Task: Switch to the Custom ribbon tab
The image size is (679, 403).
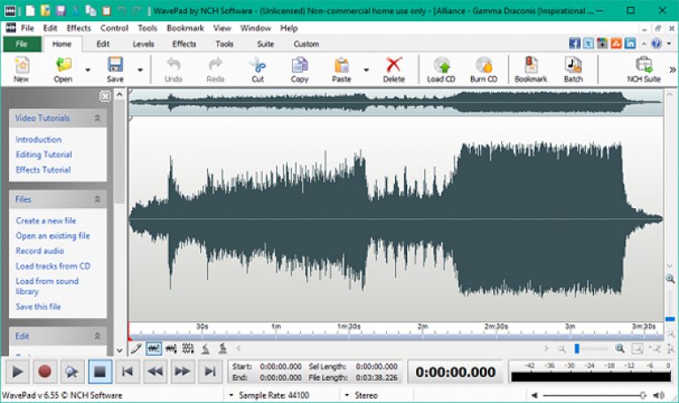Action: pos(306,43)
